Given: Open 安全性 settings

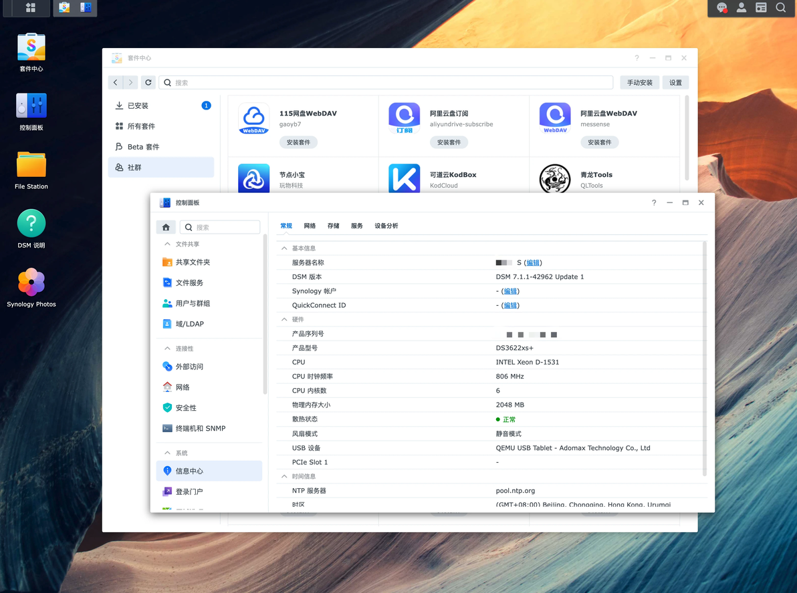Looking at the screenshot, I should pyautogui.click(x=209, y=407).
